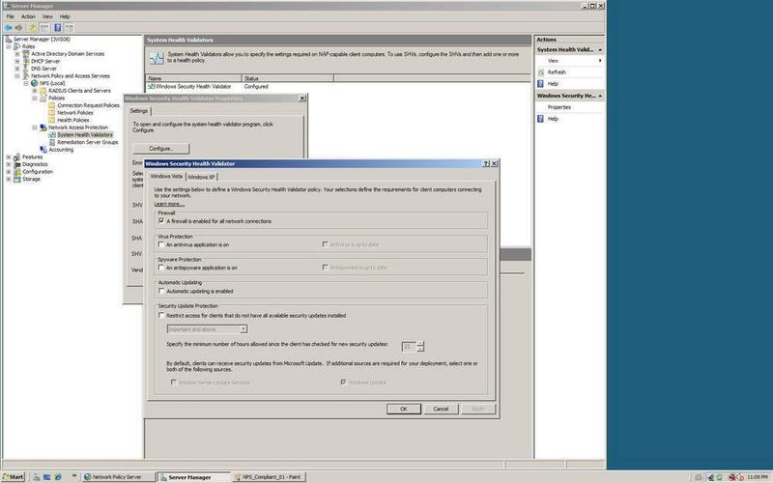The width and height of the screenshot is (773, 483).
Task: Click the Network Access Protection icon
Action: coord(43,128)
